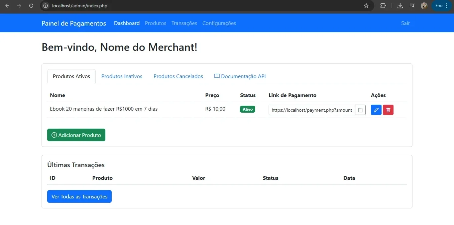This screenshot has width=454, height=225.
Task: Delete the Ebook product with trash icon
Action: [x=388, y=110]
